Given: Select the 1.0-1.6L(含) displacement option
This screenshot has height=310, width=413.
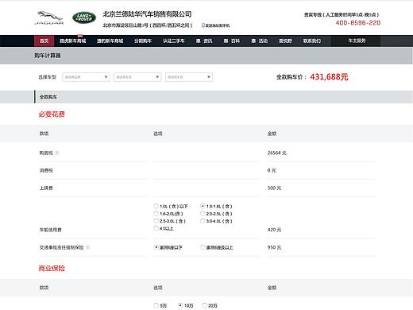Looking at the screenshot, I should pyautogui.click(x=203, y=206).
